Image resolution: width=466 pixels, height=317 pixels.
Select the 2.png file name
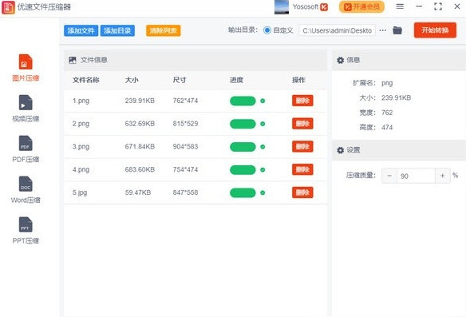(x=81, y=124)
